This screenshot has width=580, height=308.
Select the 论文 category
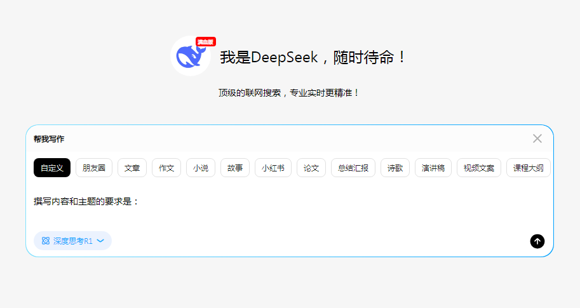311,168
